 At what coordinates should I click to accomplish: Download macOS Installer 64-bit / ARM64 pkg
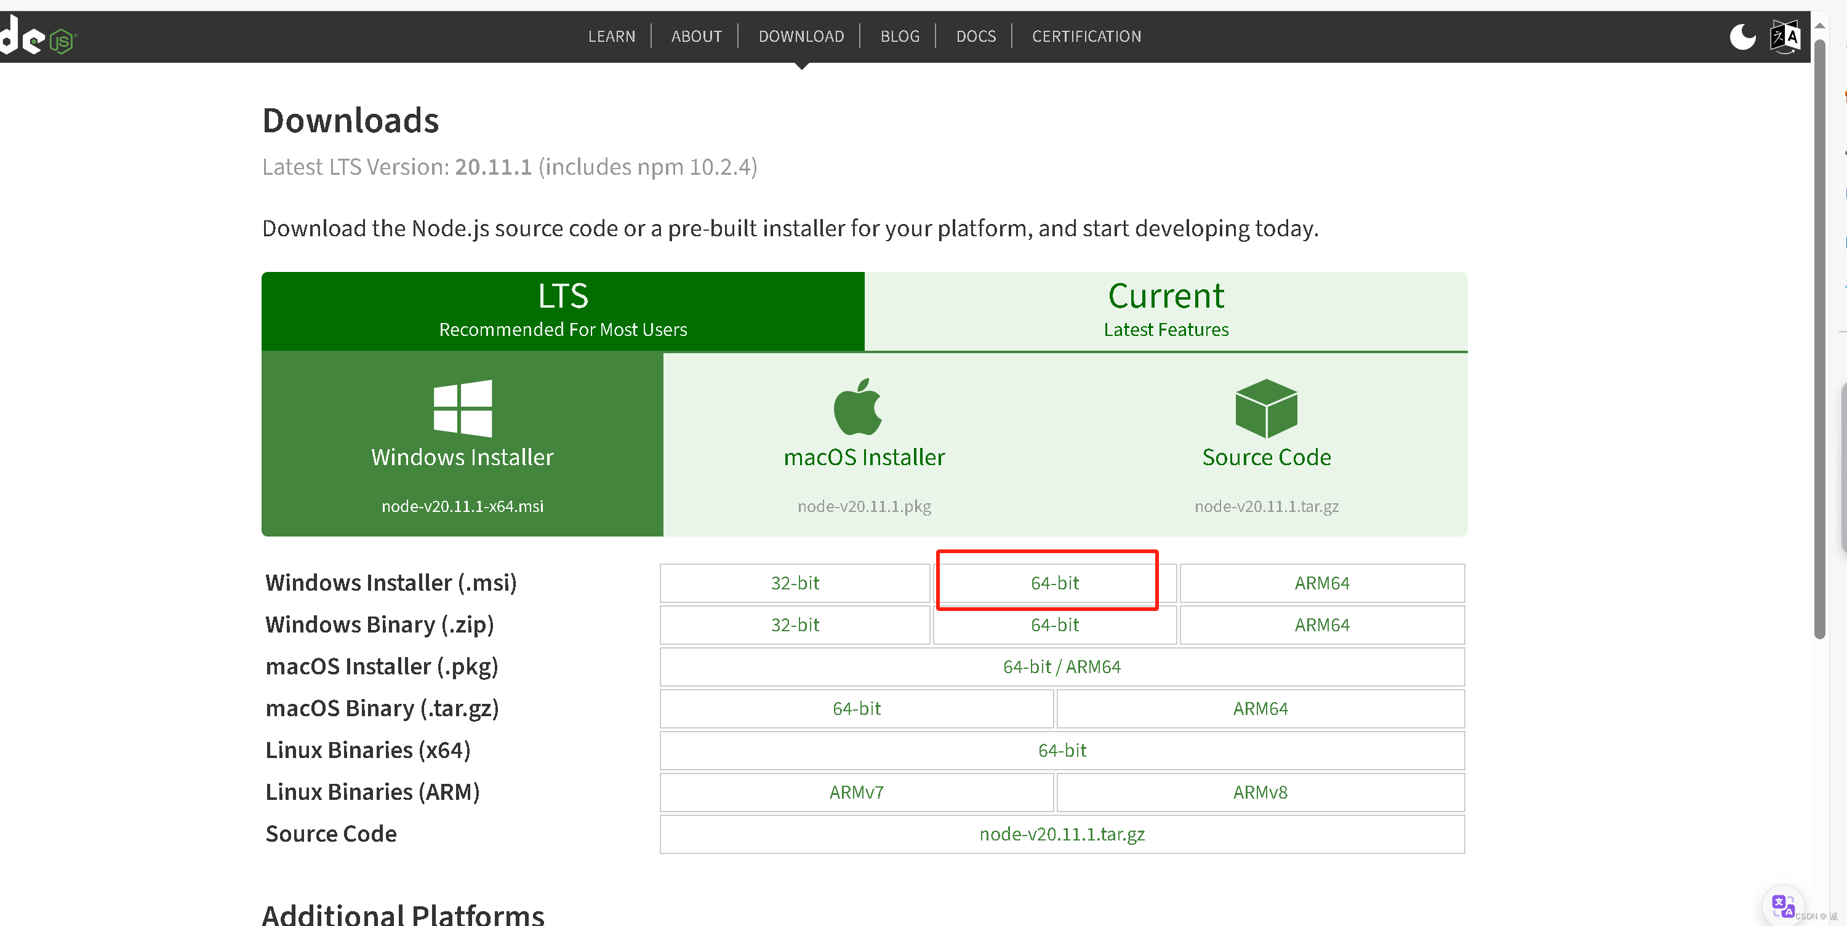tap(1061, 667)
